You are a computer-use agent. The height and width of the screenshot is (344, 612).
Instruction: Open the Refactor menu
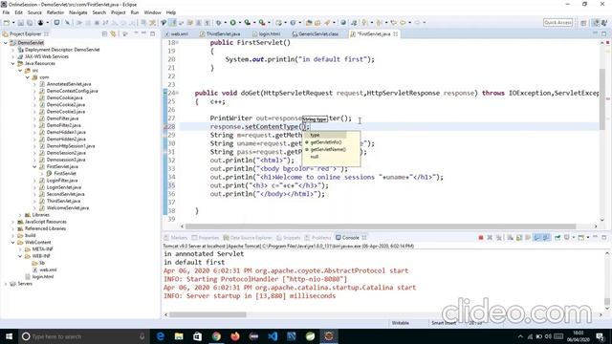(x=55, y=12)
